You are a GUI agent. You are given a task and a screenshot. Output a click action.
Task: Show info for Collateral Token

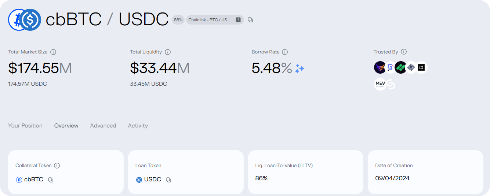pos(57,166)
